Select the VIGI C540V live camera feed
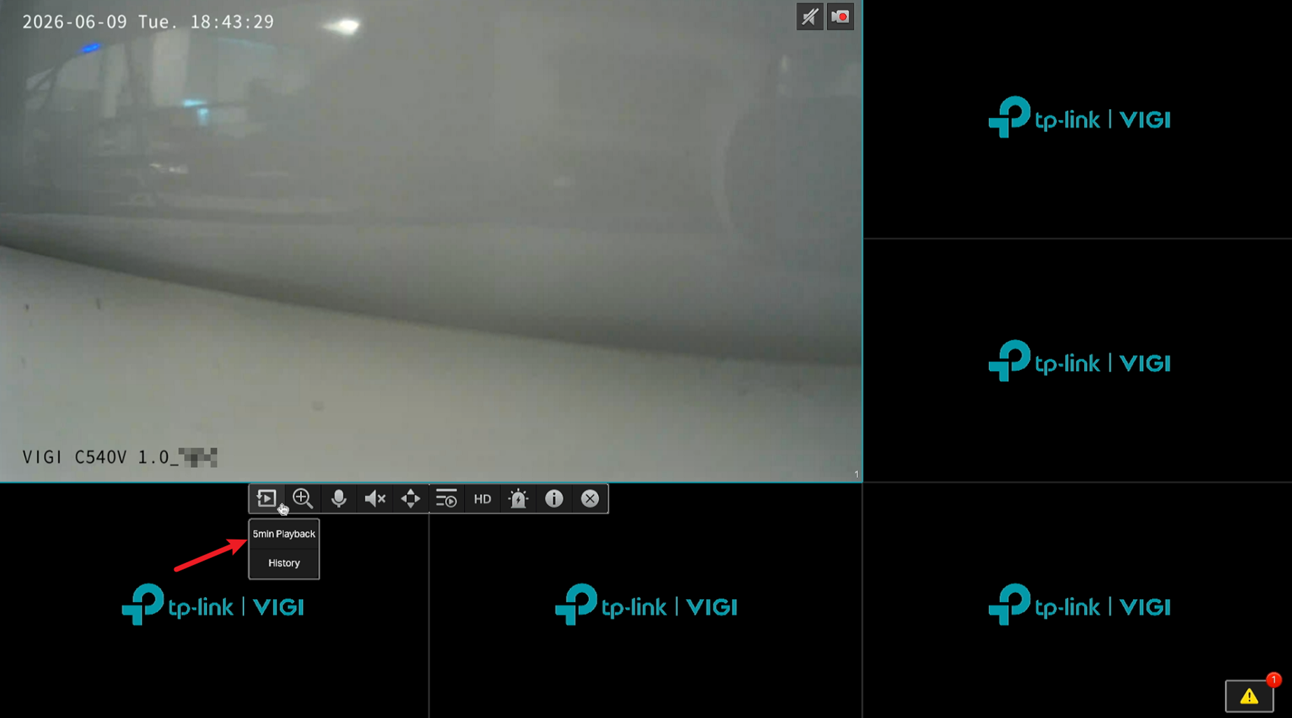This screenshot has width=1292, height=718. pos(431,240)
